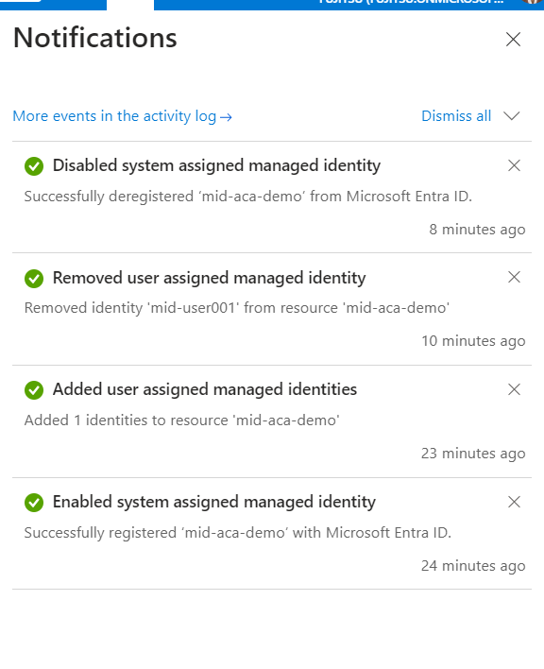Expand the Dismiss all dropdown chevron
This screenshot has height=669, width=544.
click(x=511, y=116)
